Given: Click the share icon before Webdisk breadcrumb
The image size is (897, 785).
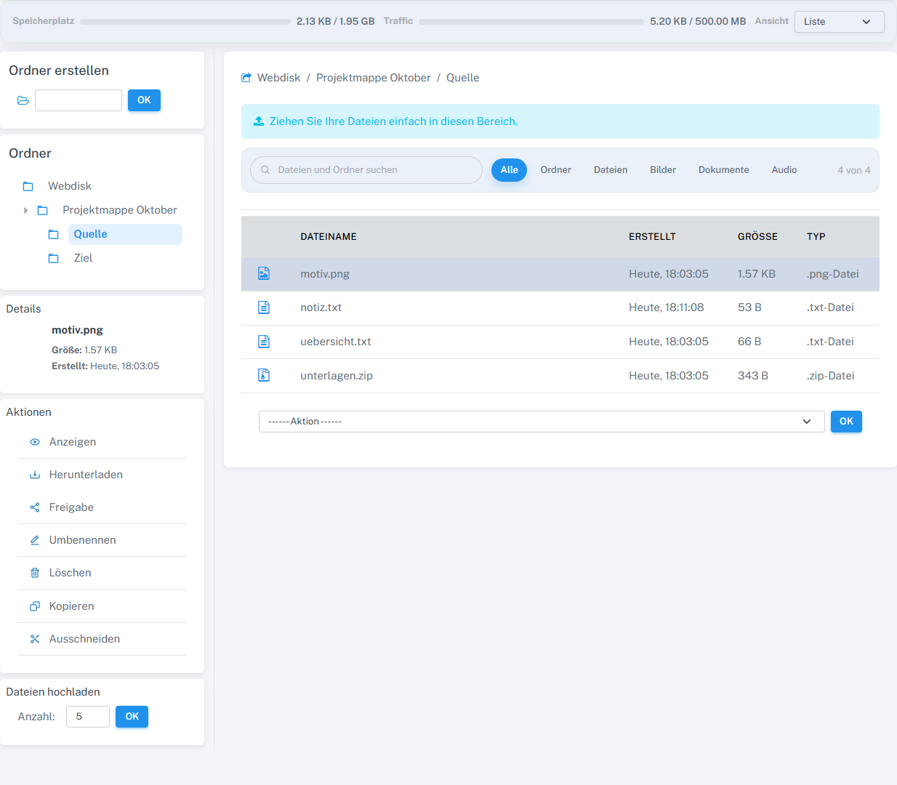Looking at the screenshot, I should click(246, 78).
